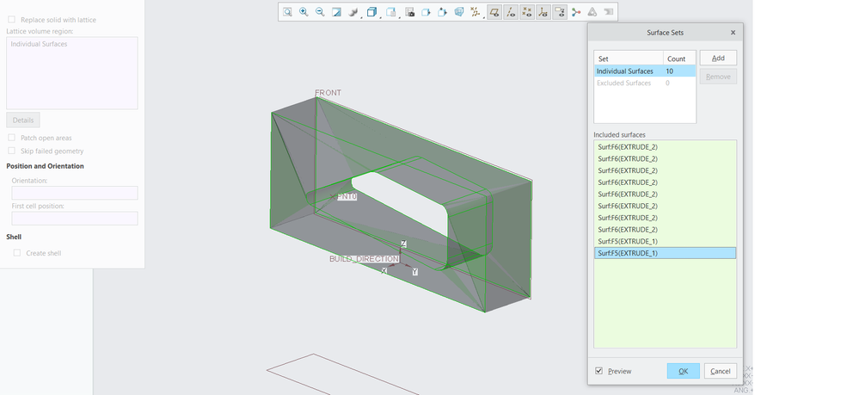Screen dimensions: 859x395
Task: Select the Excluded Surfaces set row
Action: coord(624,83)
